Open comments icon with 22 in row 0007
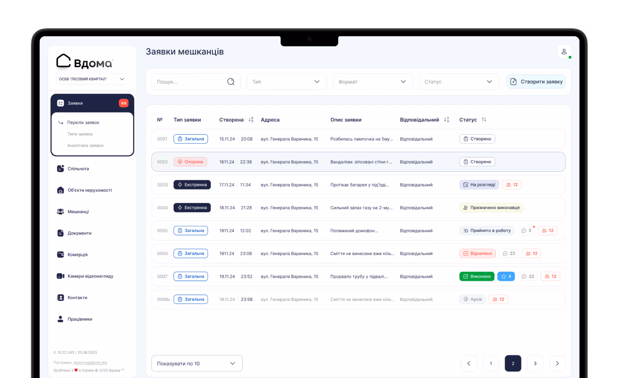 coord(528,276)
